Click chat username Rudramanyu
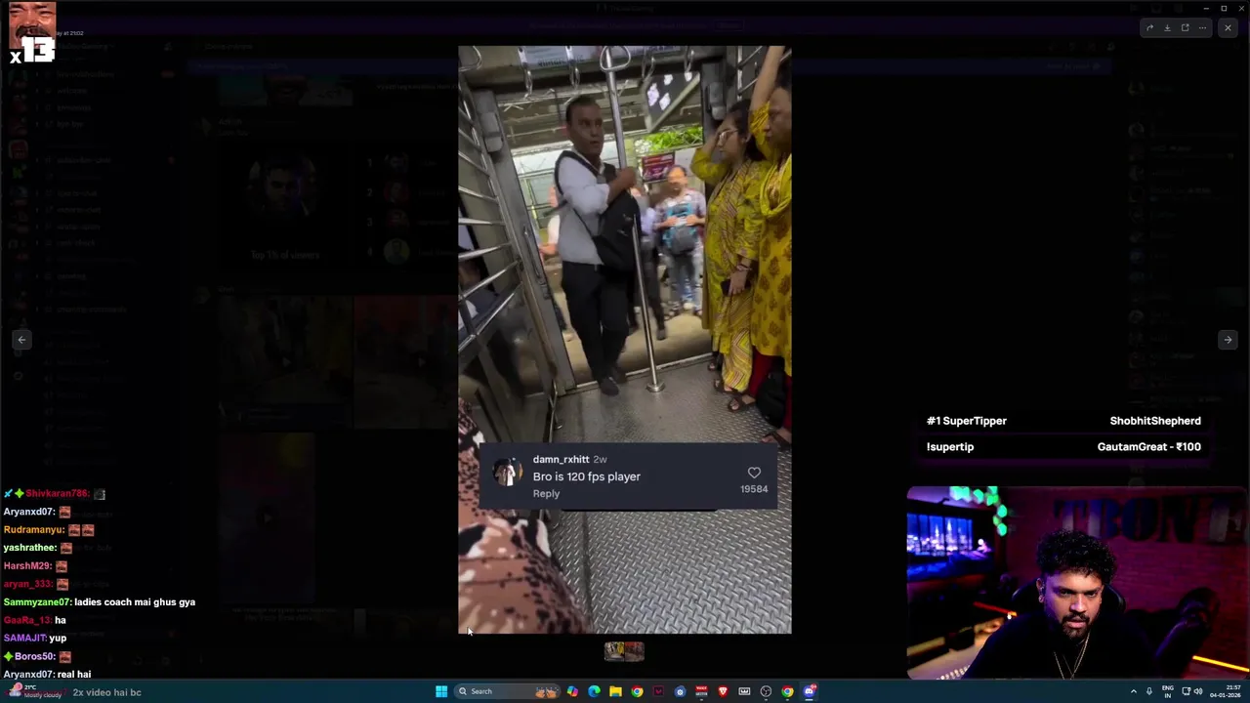This screenshot has height=703, width=1250. pyautogui.click(x=33, y=530)
